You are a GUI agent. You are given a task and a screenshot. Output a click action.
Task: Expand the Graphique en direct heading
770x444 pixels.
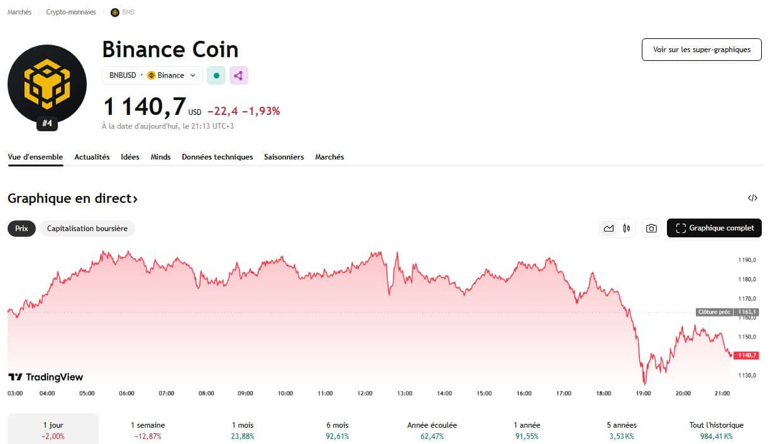click(x=72, y=199)
